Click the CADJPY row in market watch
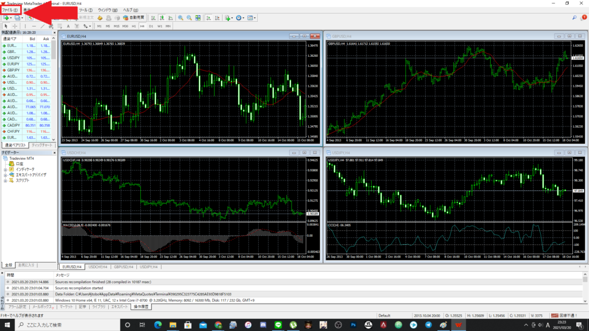The image size is (589, 331). point(26,125)
